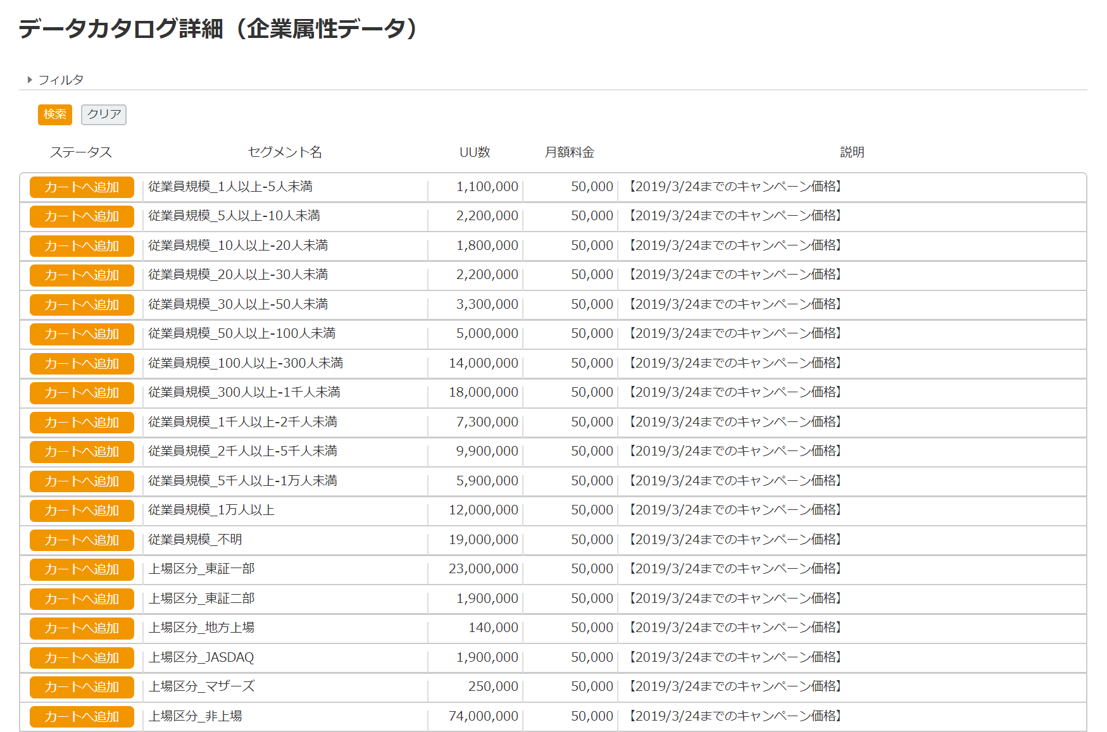The width and height of the screenshot is (1107, 732).
Task: Add 上場区分_マザーズ segment to cart
Action: tap(80, 687)
